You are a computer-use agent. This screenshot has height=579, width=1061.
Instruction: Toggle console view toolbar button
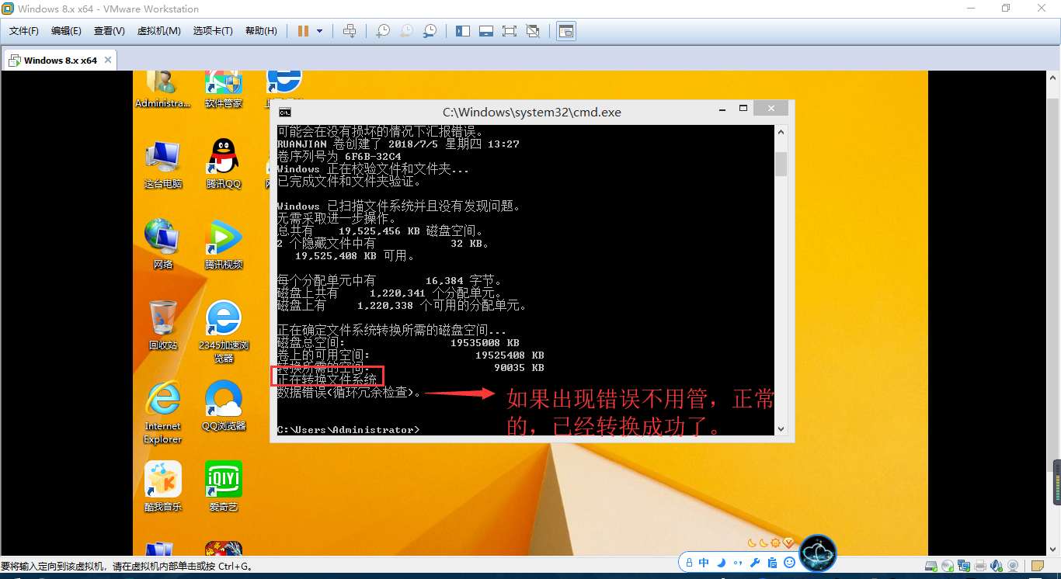pos(566,31)
